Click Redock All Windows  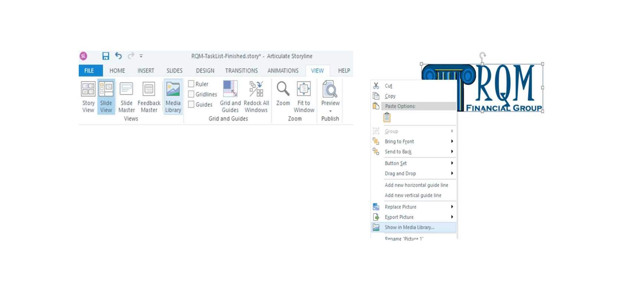point(256,97)
